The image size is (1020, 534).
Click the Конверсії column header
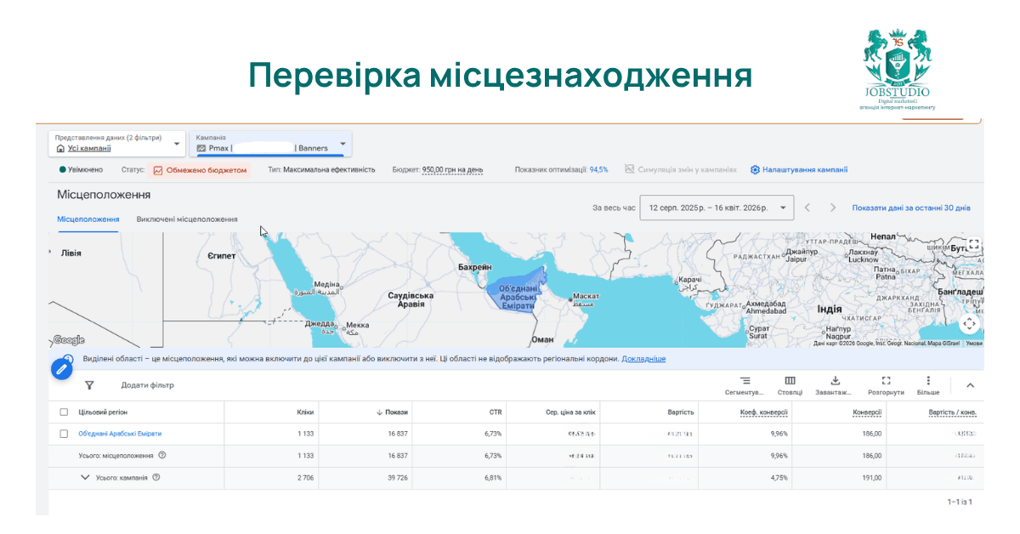(x=867, y=412)
